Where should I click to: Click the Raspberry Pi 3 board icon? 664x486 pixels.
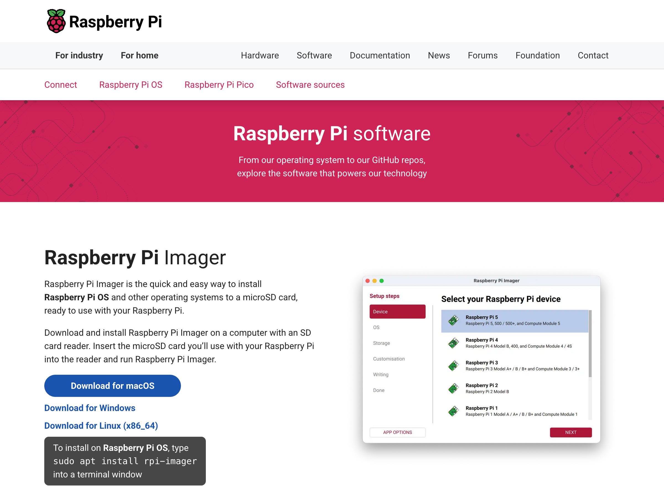(453, 366)
